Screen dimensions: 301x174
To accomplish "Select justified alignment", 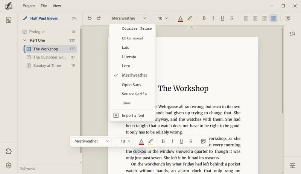I will [274, 18].
